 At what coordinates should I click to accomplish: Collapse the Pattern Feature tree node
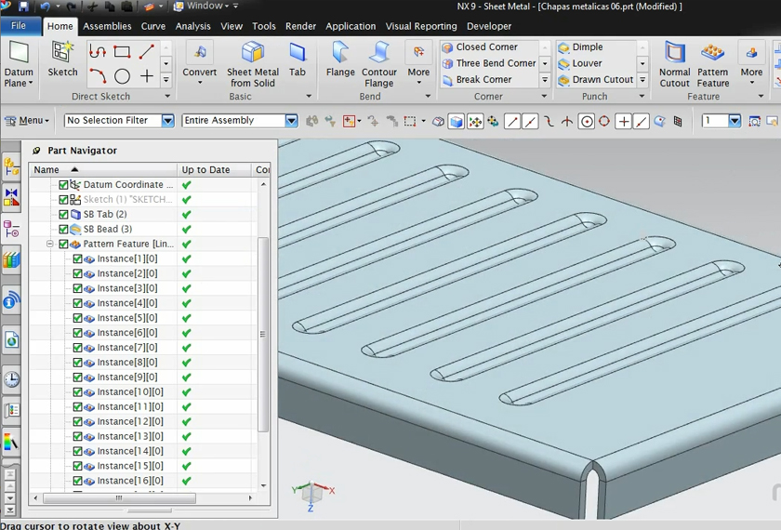coord(50,244)
